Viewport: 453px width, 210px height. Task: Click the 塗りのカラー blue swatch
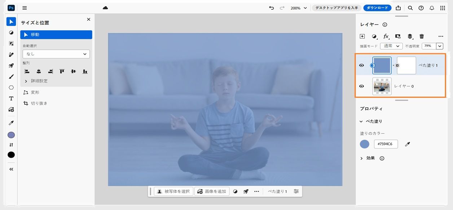pyautogui.click(x=365, y=144)
